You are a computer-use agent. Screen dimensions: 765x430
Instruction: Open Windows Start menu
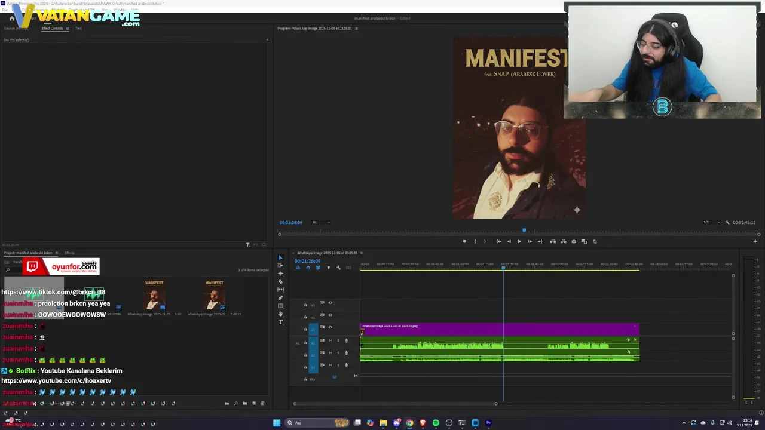277,423
